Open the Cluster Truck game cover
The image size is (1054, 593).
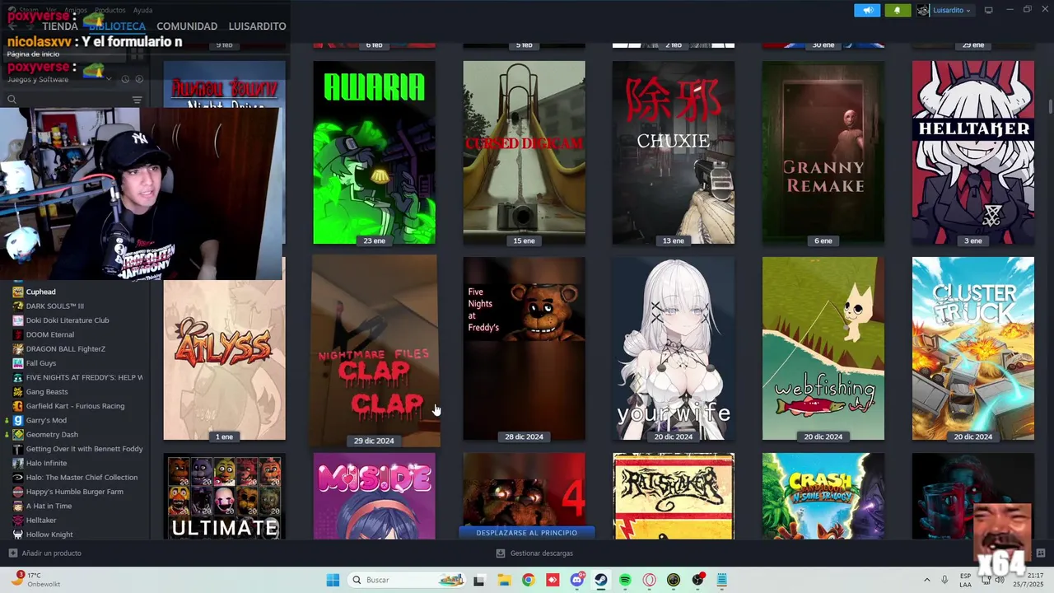click(x=973, y=348)
